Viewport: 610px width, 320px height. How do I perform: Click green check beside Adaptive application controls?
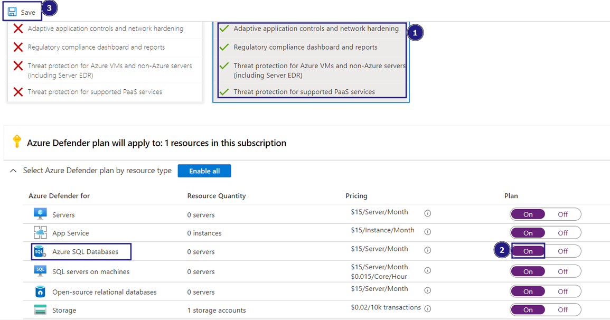click(x=224, y=29)
